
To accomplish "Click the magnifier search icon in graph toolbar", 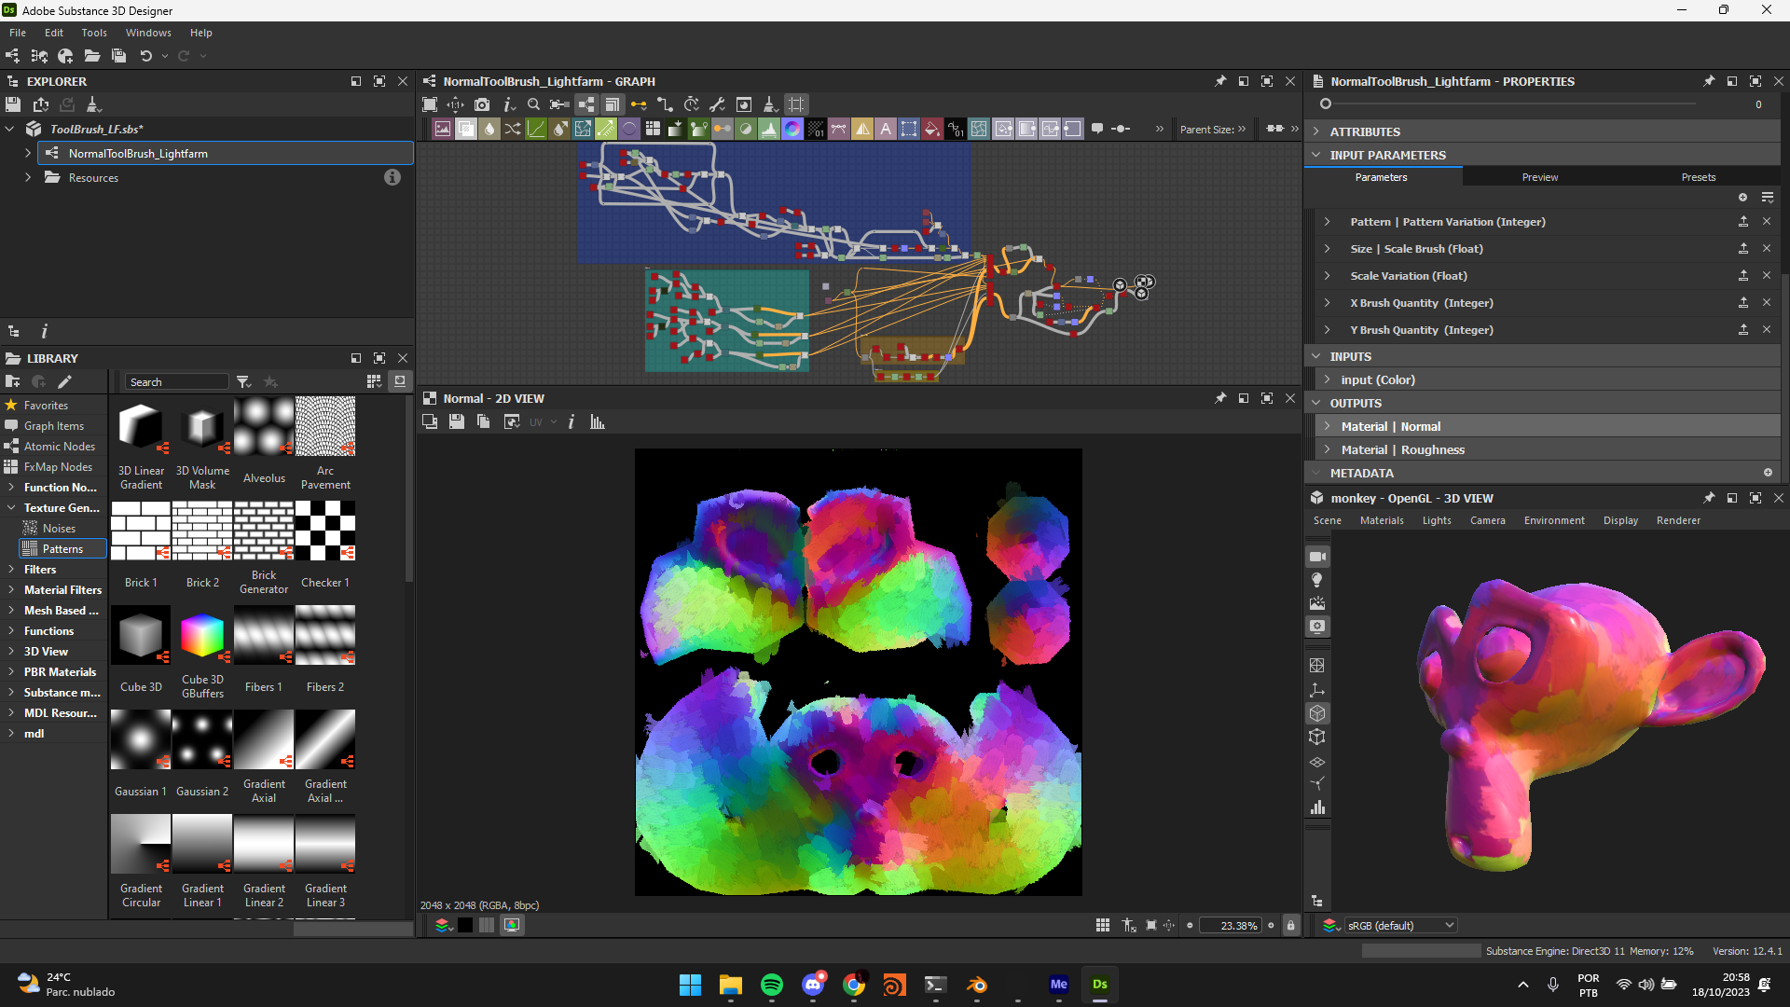I will click(533, 104).
